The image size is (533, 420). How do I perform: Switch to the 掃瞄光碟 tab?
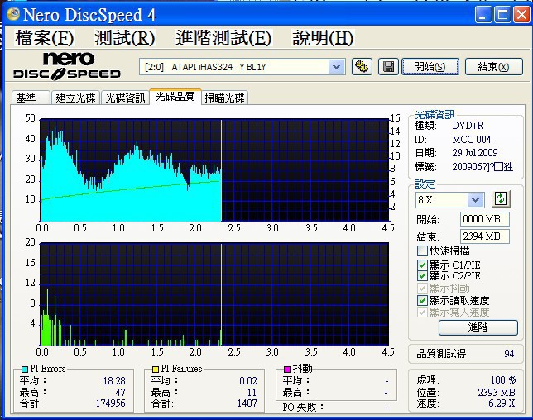click(224, 98)
